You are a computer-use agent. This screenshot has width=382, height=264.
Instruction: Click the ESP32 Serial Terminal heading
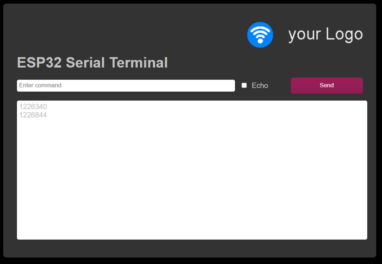tap(92, 62)
